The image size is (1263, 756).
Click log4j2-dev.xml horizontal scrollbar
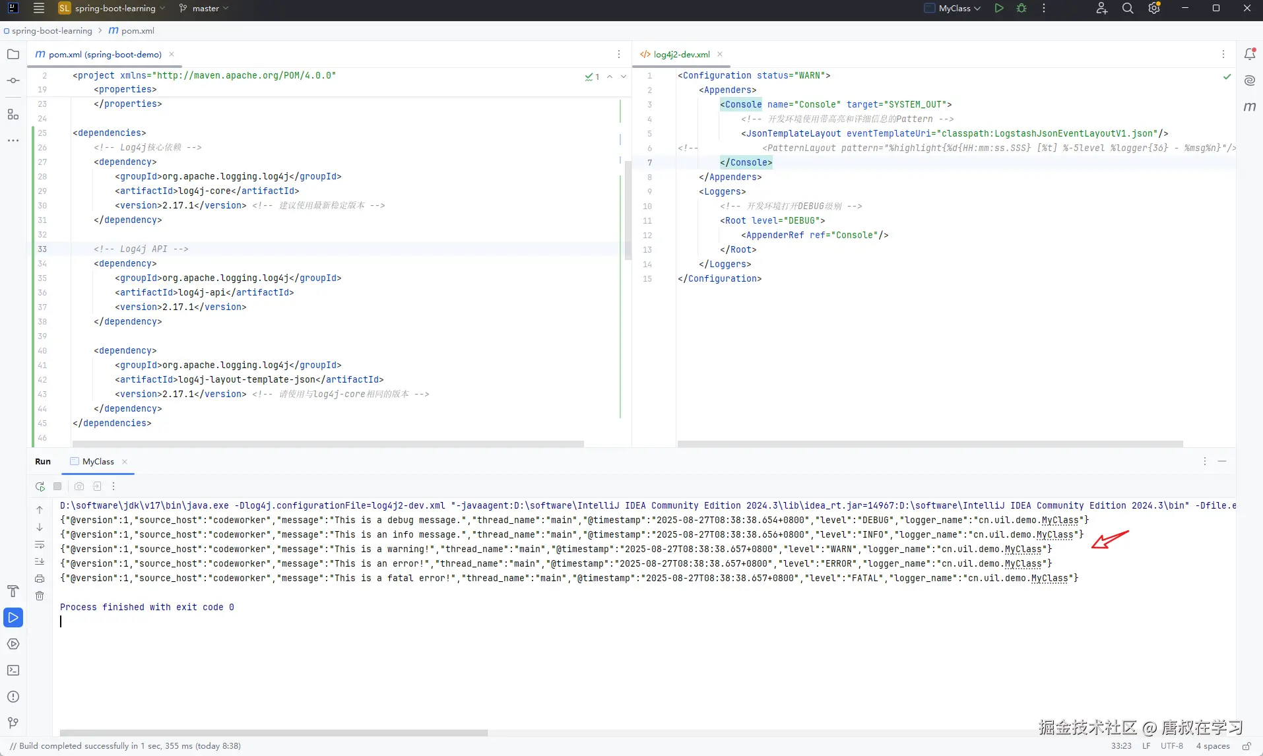tap(930, 444)
